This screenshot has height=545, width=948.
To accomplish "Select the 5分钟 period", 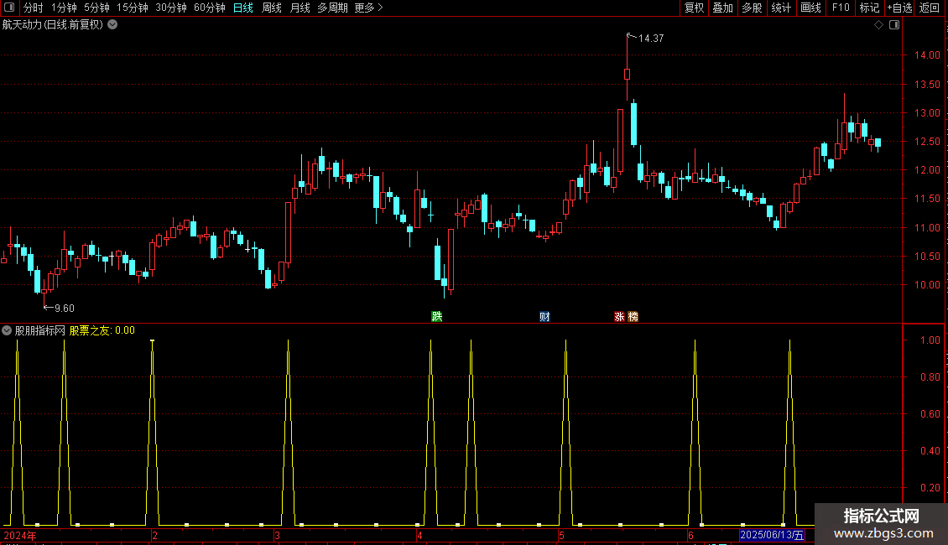I will [x=96, y=8].
